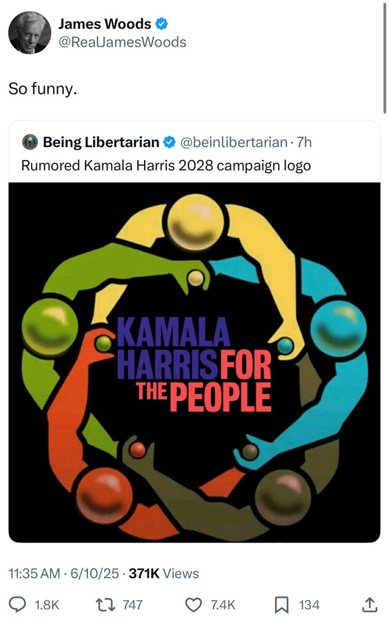Open the reply comment icon
This screenshot has width=389, height=623.
[x=17, y=605]
